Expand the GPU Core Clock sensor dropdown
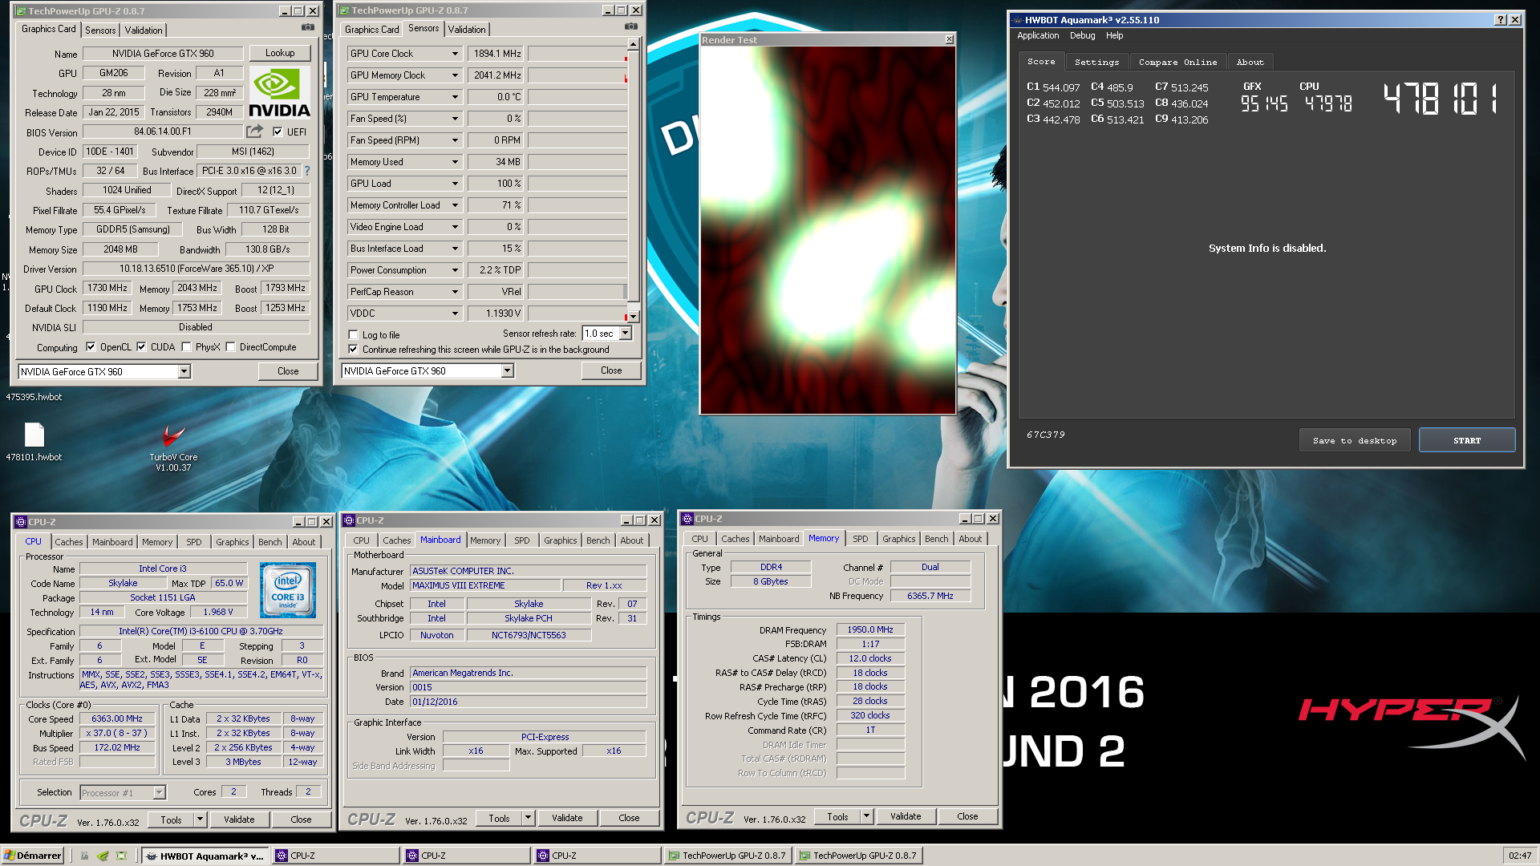Viewport: 1540px width, 866px height. pyautogui.click(x=455, y=54)
